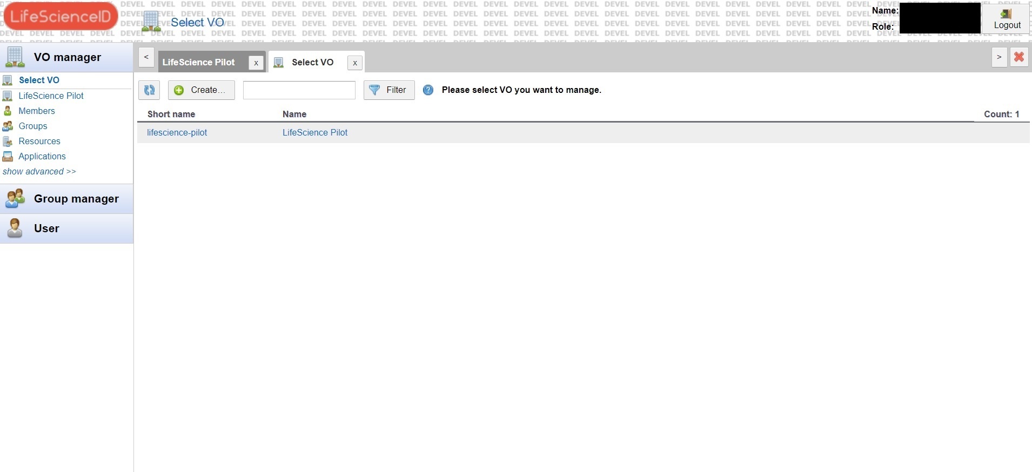
Task: Open Applications in the sidebar
Action: click(x=42, y=156)
